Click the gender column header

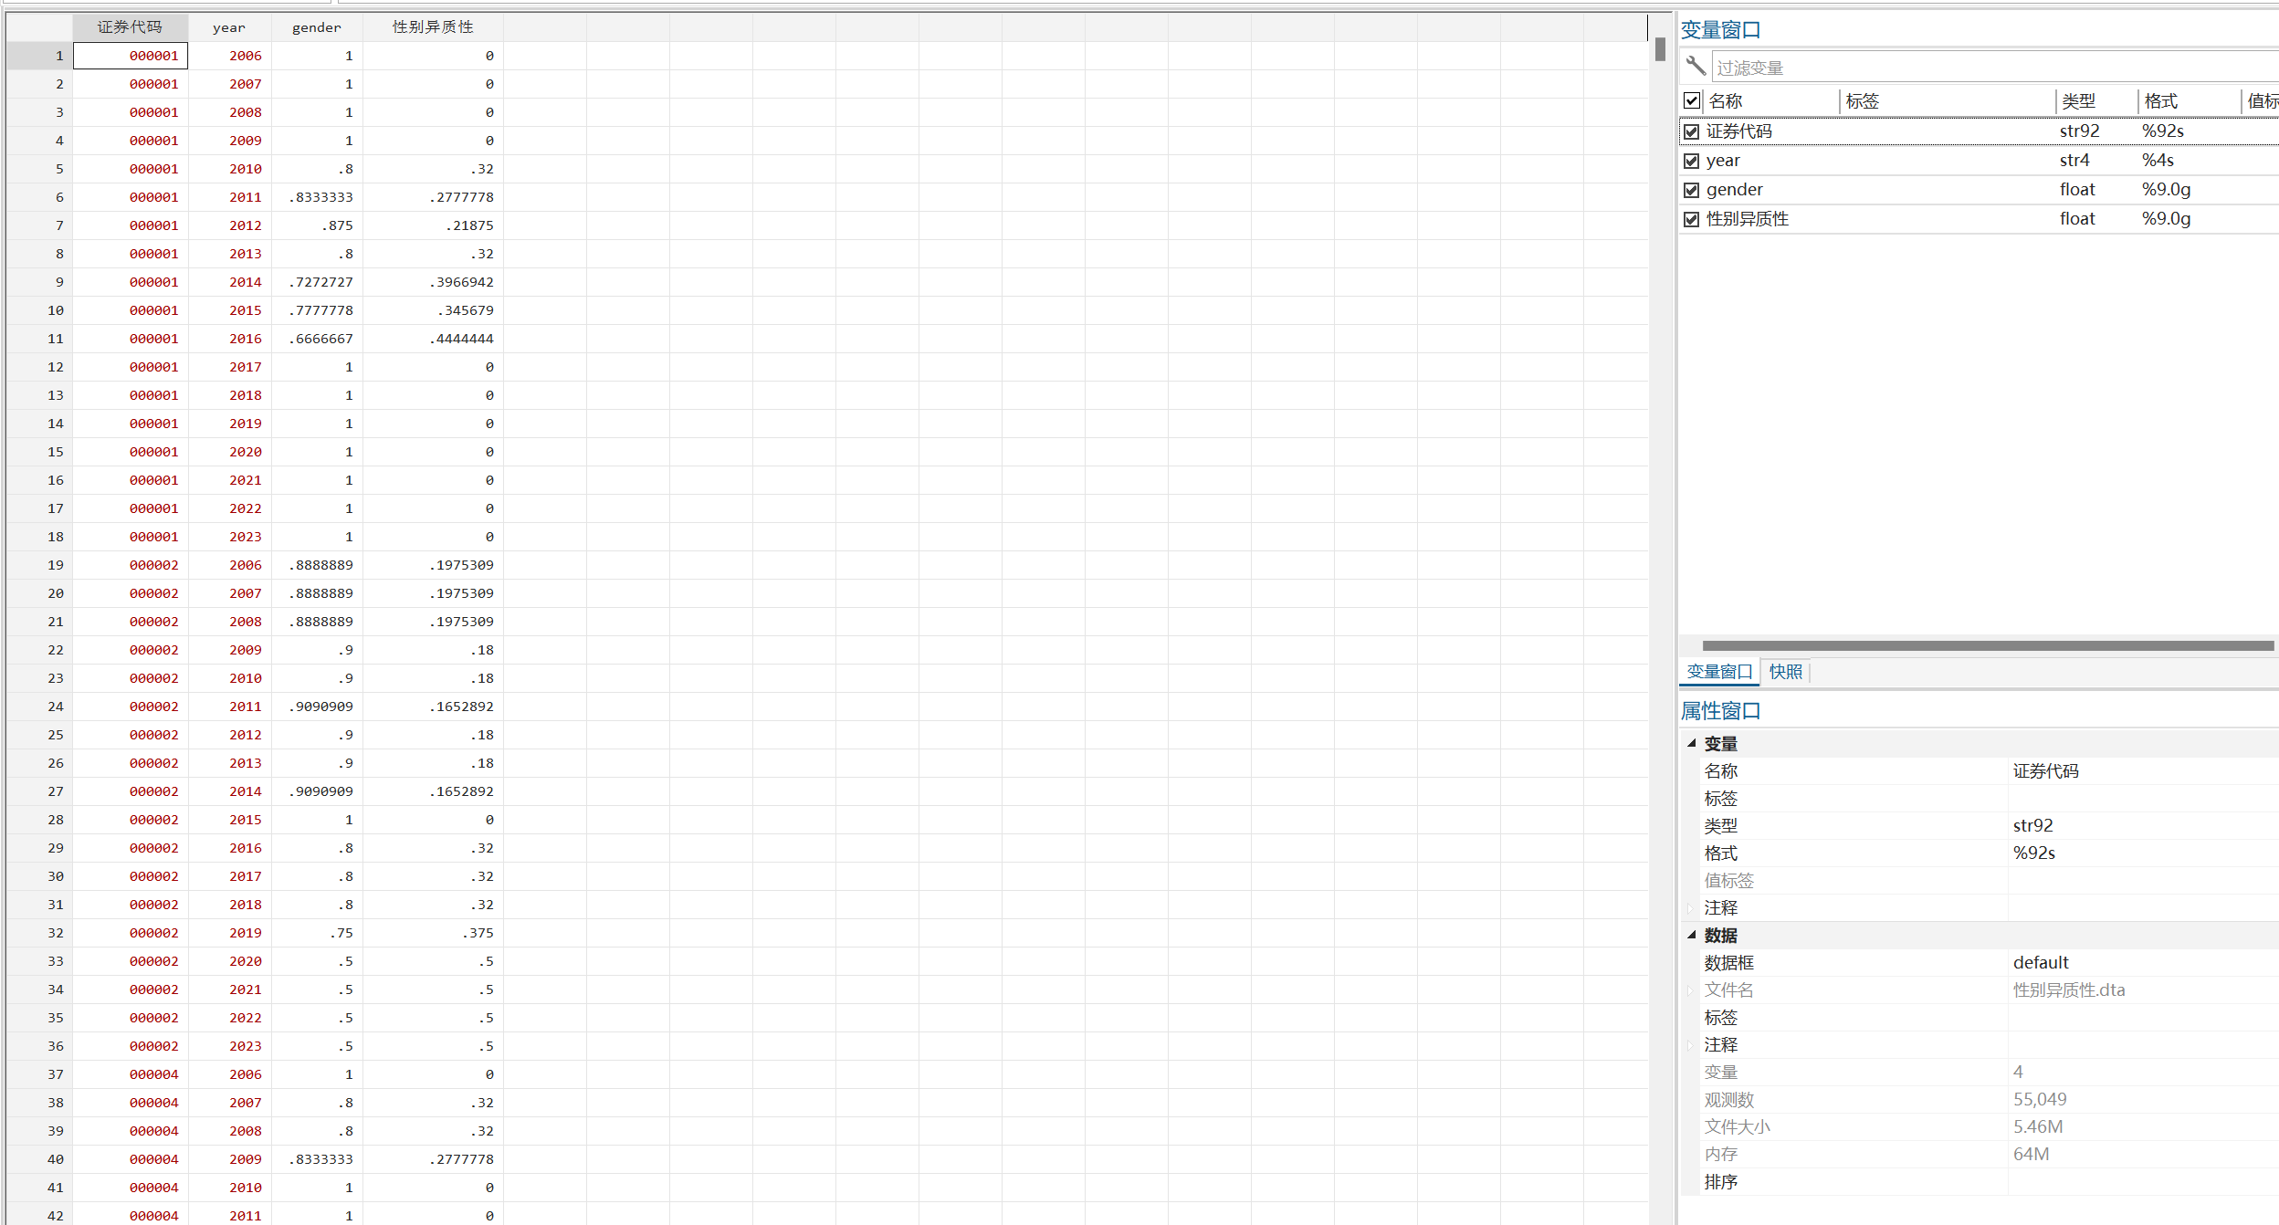click(316, 27)
